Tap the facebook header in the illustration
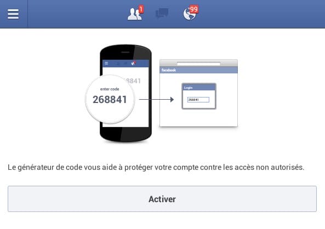Viewport: 325px width, 229px height. 198,70
